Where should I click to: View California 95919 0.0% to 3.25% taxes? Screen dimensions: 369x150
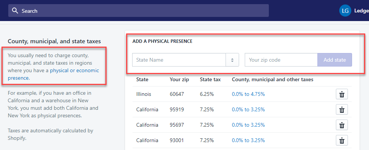(x=248, y=109)
